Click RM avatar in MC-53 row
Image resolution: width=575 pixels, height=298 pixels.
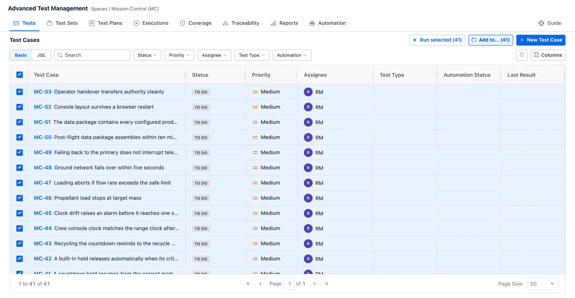pos(308,92)
